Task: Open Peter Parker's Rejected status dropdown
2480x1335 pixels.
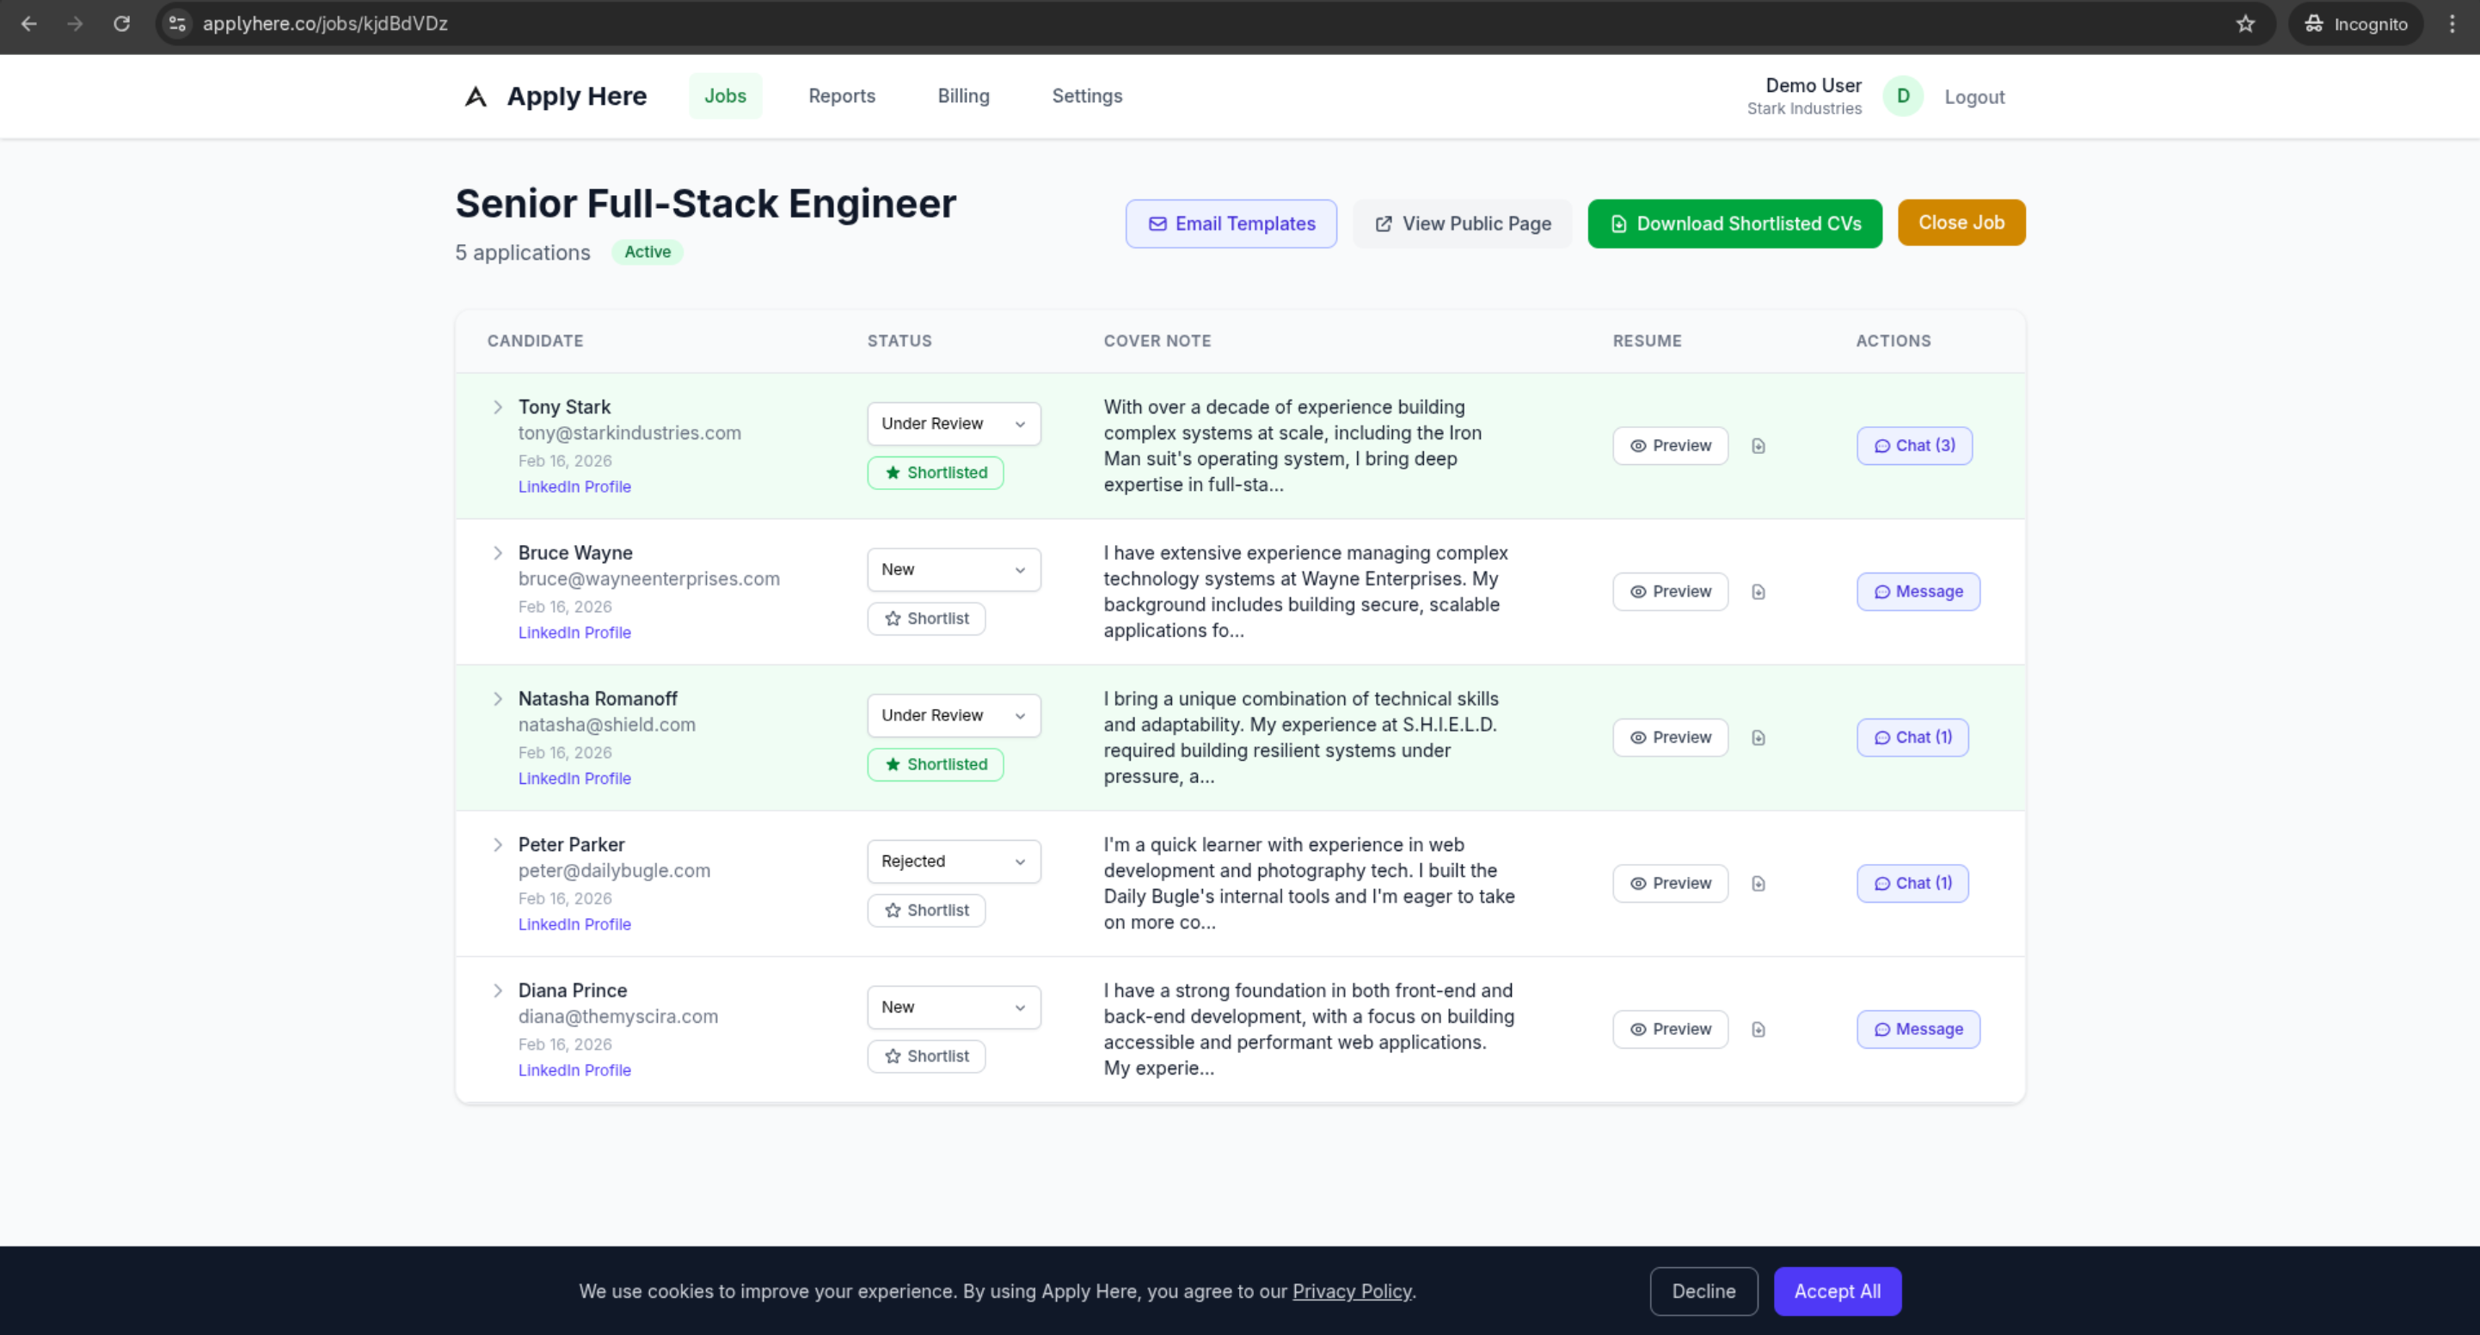Action: [x=953, y=861]
